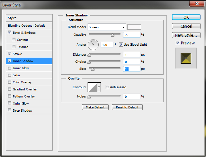The width and height of the screenshot is (206, 157).
Task: Click the Opacity slider handle
Action: point(112,35)
